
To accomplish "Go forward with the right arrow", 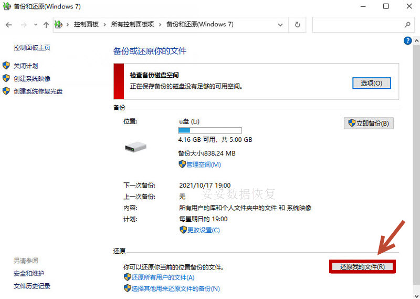I will point(24,25).
